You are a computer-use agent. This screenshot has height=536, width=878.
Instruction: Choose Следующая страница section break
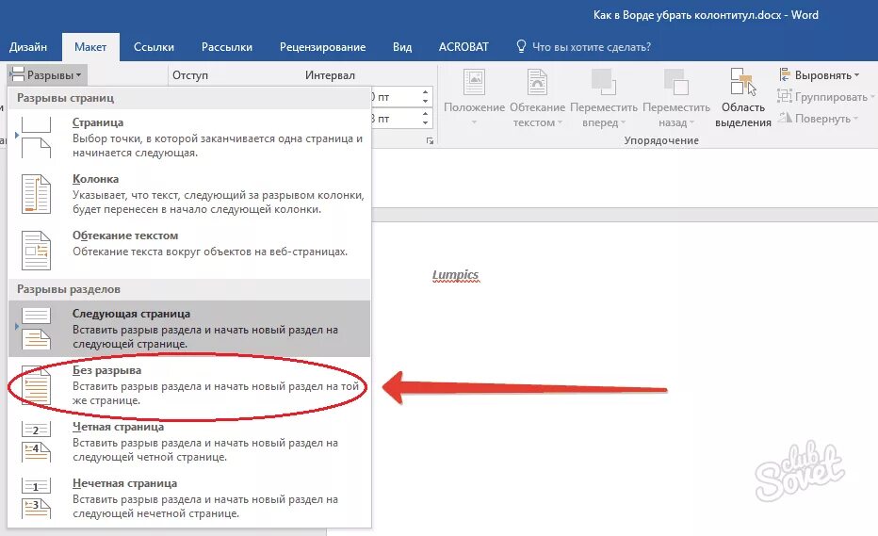coord(189,329)
